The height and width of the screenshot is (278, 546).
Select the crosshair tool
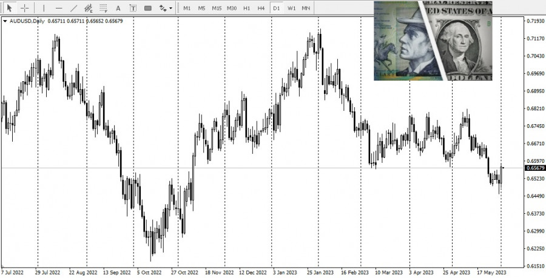24,8
